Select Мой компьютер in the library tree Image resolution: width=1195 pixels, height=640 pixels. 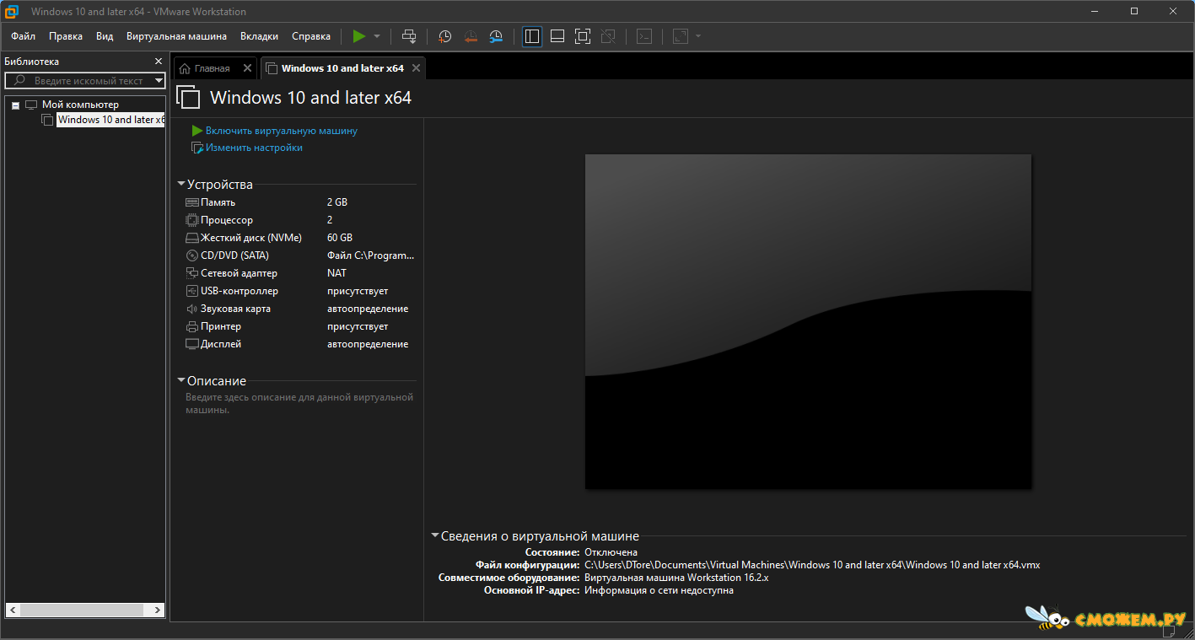coord(80,105)
